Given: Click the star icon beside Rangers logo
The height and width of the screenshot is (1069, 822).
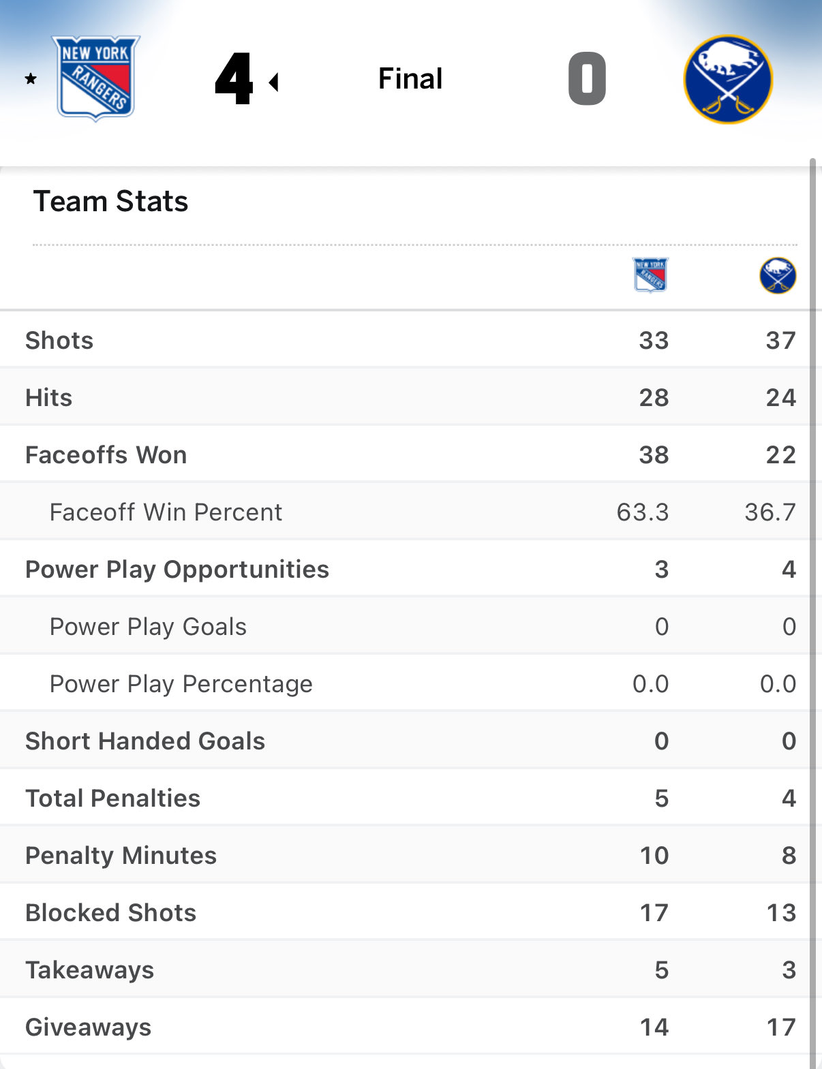Looking at the screenshot, I should pyautogui.click(x=31, y=79).
